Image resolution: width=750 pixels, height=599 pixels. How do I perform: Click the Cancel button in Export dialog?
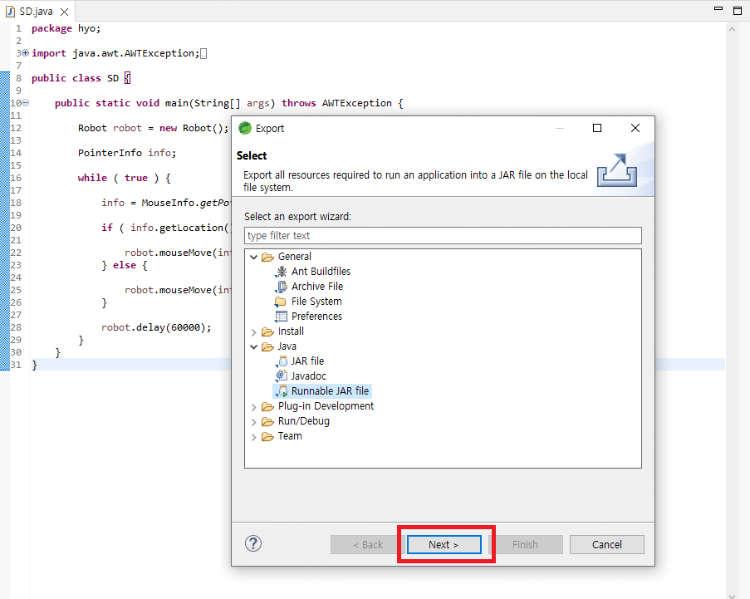click(x=606, y=544)
